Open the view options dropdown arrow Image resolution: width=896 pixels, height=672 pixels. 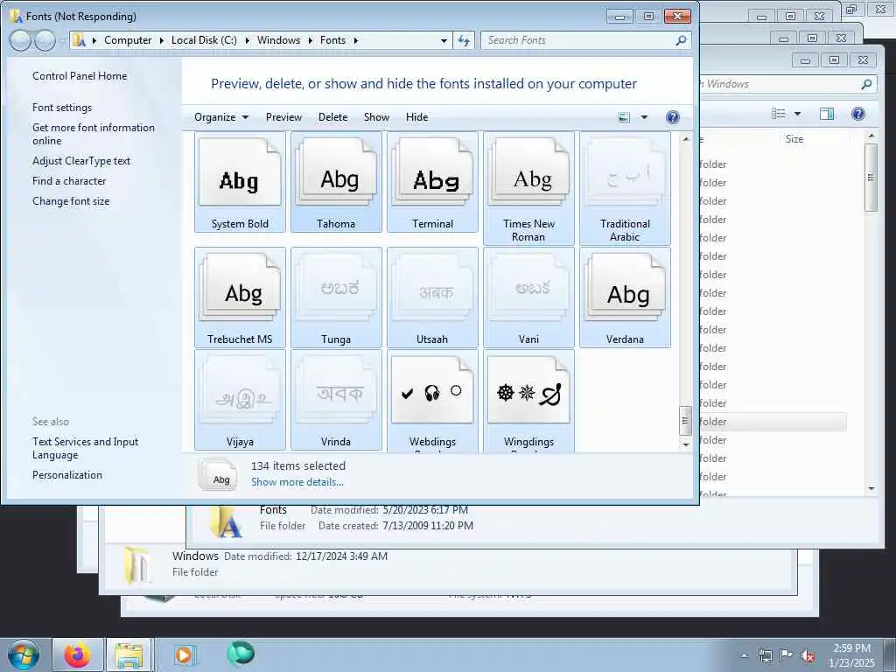[x=644, y=117]
